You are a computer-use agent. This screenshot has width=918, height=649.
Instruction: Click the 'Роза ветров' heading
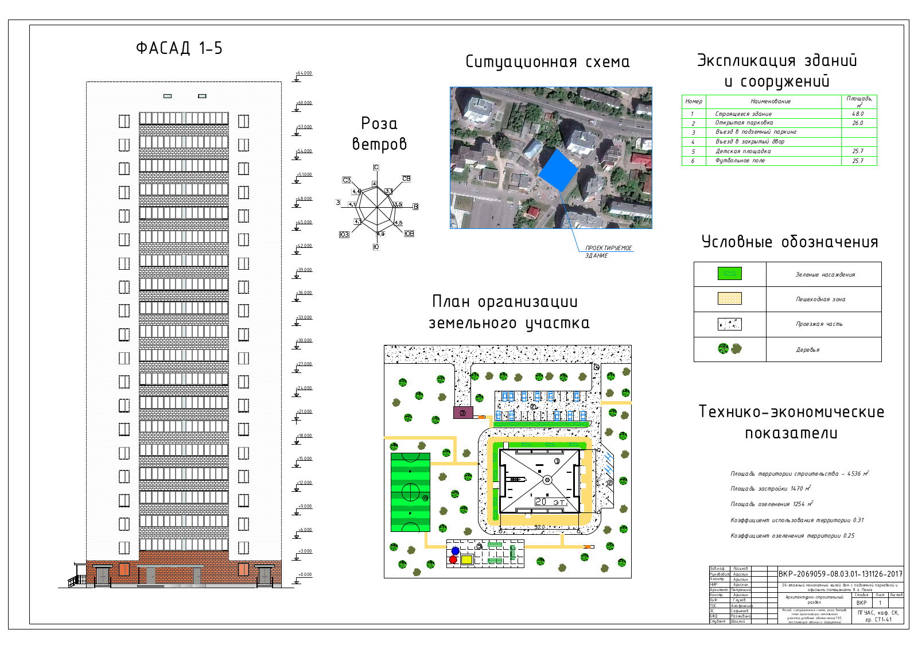click(379, 133)
